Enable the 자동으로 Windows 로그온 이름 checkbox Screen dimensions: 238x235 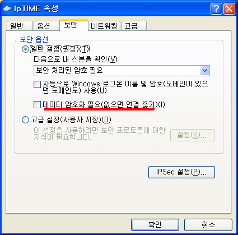click(x=37, y=84)
